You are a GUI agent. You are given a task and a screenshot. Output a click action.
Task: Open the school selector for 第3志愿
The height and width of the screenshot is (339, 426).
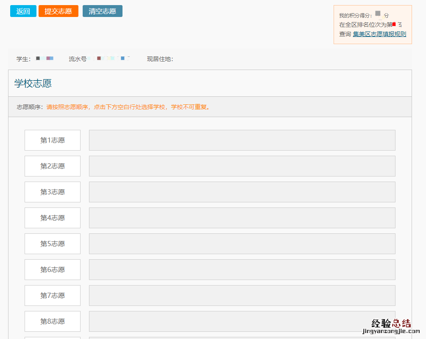tap(242, 192)
